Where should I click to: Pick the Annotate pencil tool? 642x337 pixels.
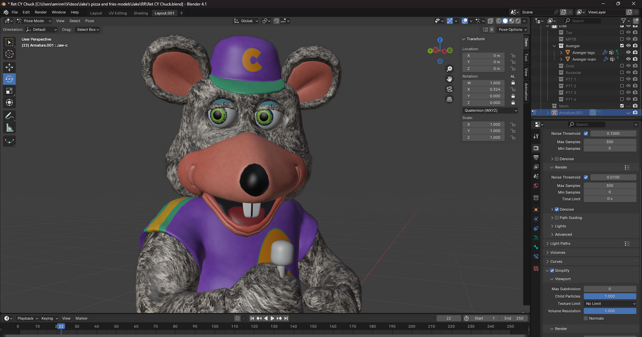tap(10, 116)
